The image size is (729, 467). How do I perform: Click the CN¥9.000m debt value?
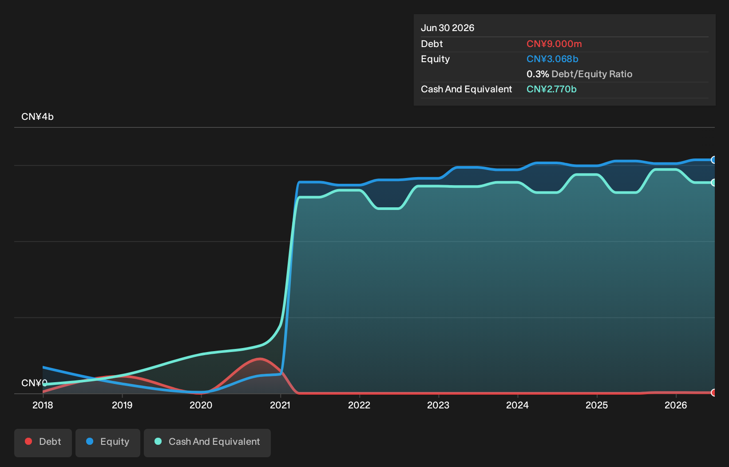click(x=554, y=44)
